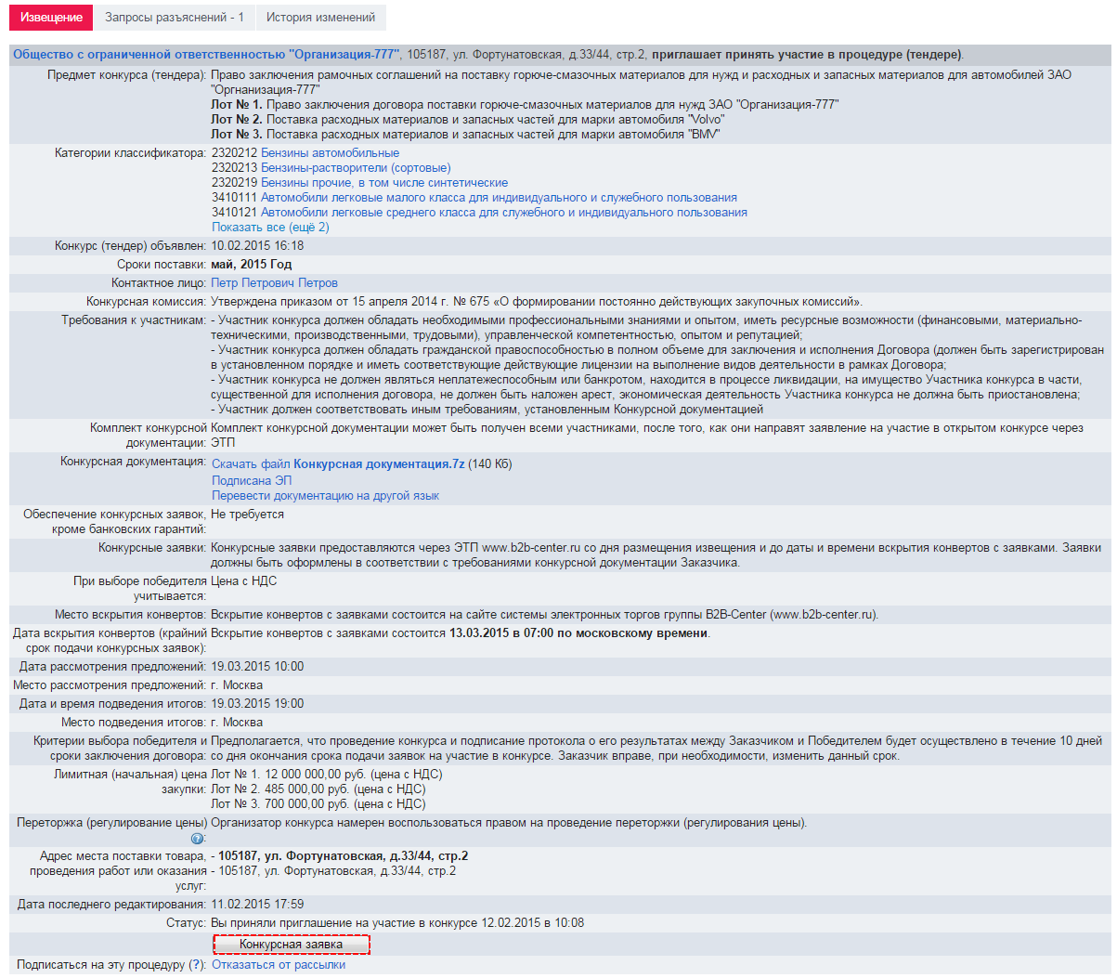This screenshot has height=978, width=1117.
Task: Click the question mark beside procedure subscription
Action: pyautogui.click(x=196, y=965)
